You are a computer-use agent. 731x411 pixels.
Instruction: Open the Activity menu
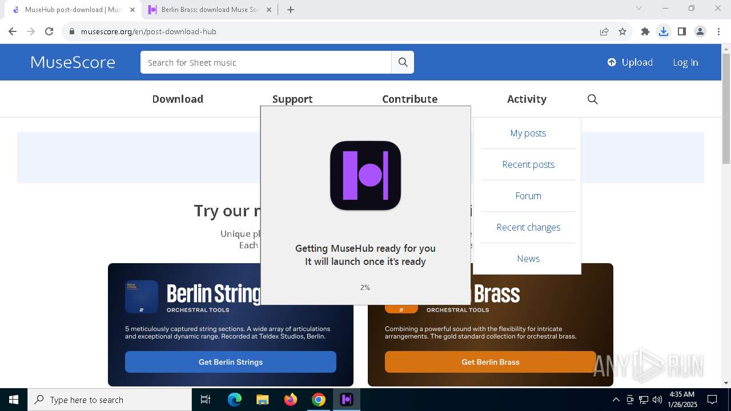click(x=527, y=99)
